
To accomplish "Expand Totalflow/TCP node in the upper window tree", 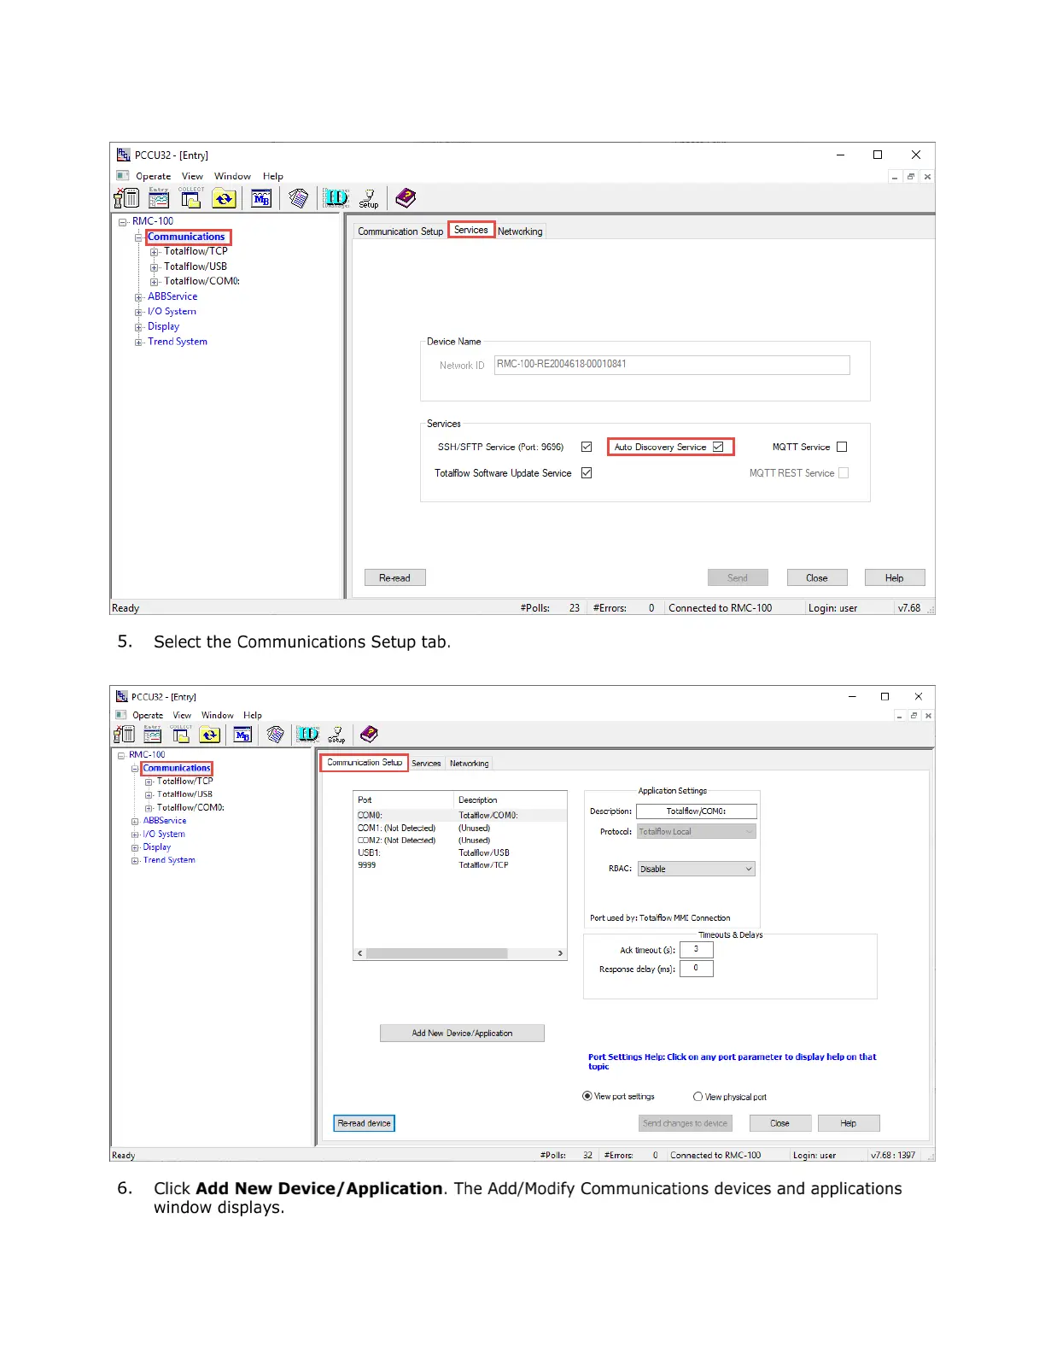I will 155,252.
